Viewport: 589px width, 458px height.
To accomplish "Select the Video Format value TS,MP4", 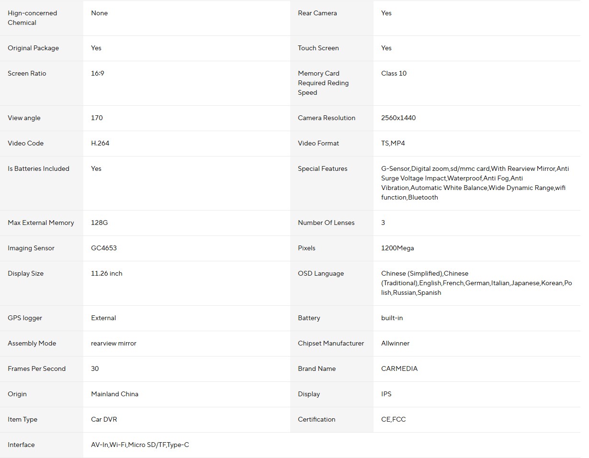I will point(393,143).
